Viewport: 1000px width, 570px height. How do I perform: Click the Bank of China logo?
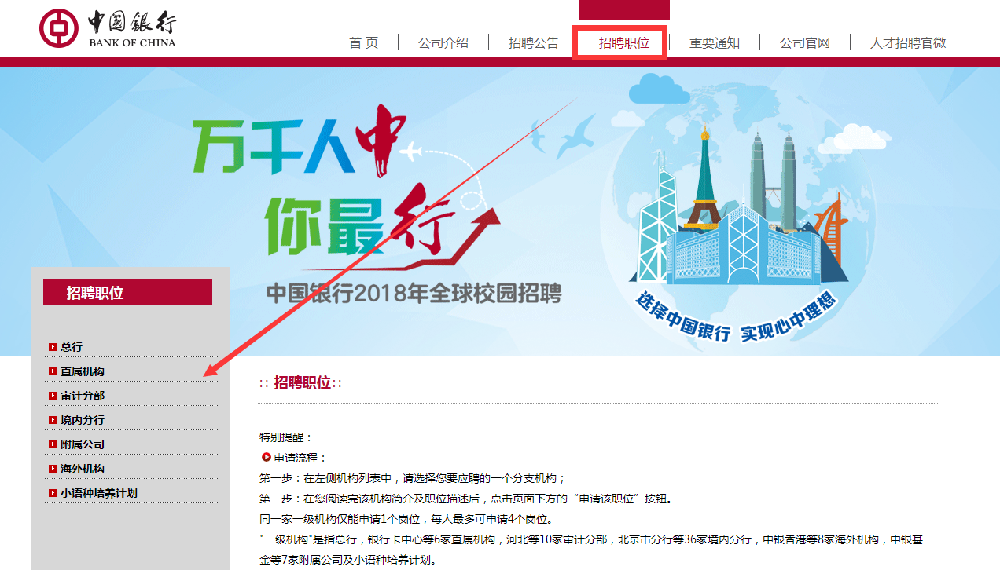(108, 28)
